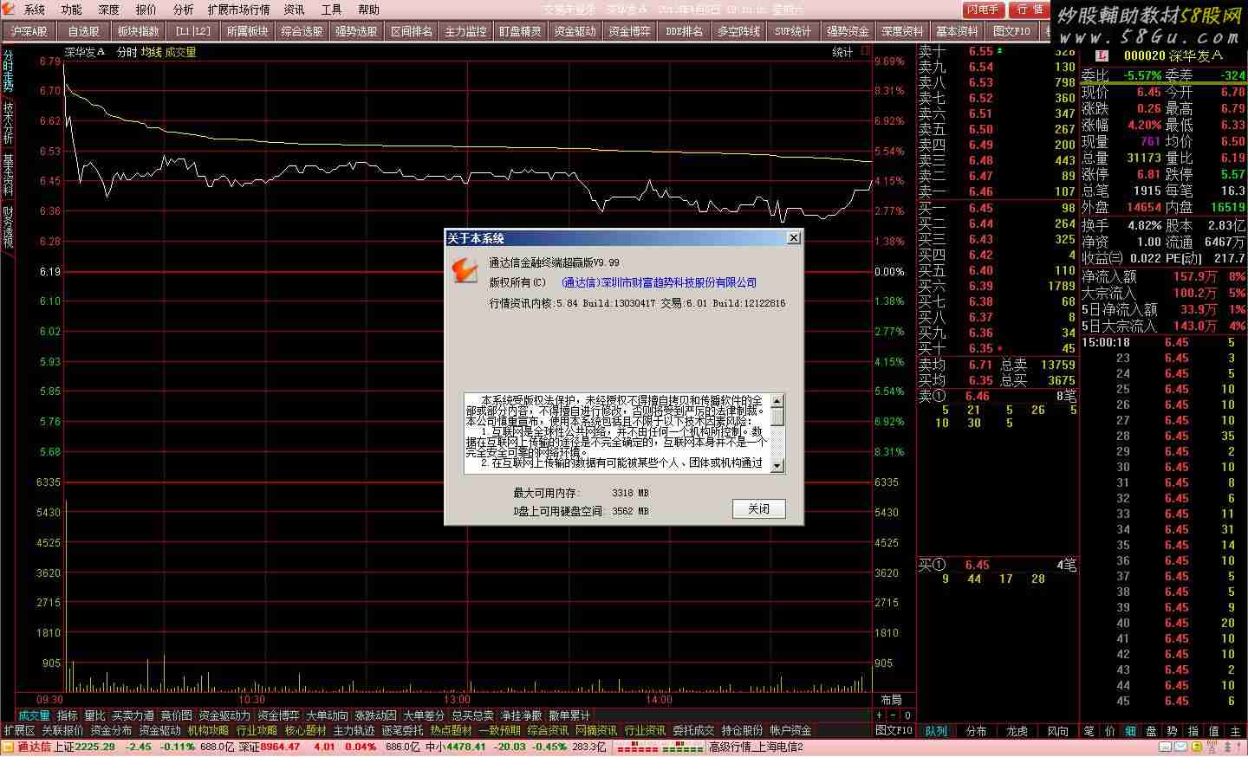Click the 自选股 toolbar button
Viewport: 1248px width, 757px height.
click(84, 31)
